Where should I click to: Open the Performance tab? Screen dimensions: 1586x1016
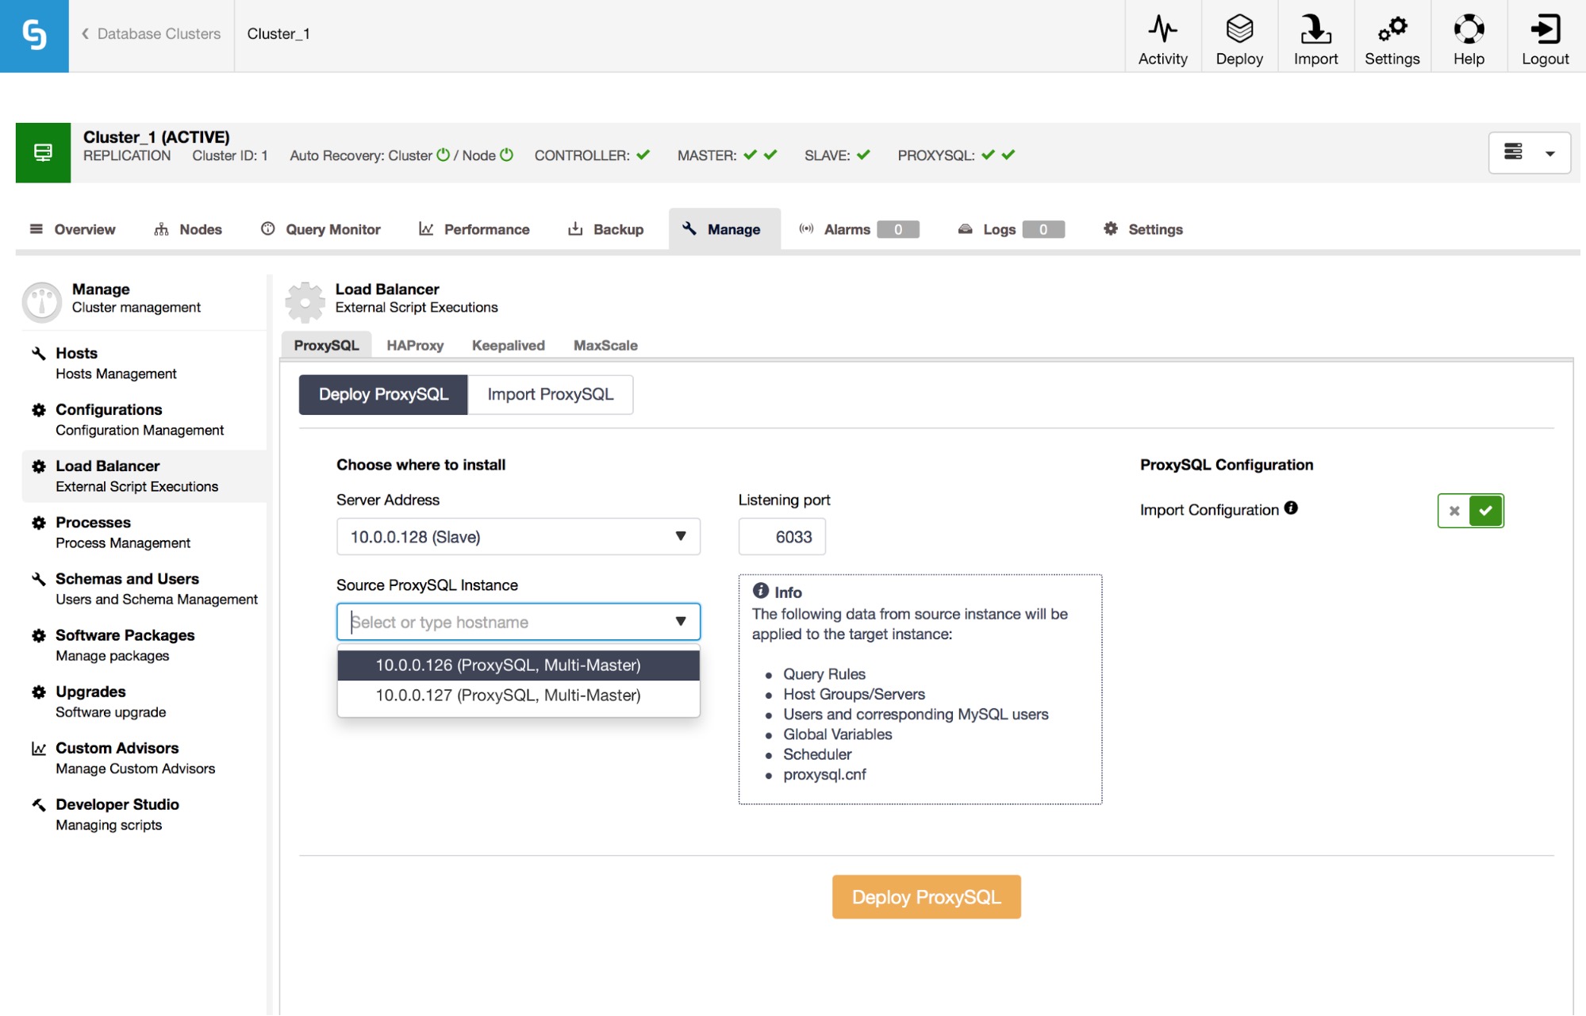coord(474,229)
